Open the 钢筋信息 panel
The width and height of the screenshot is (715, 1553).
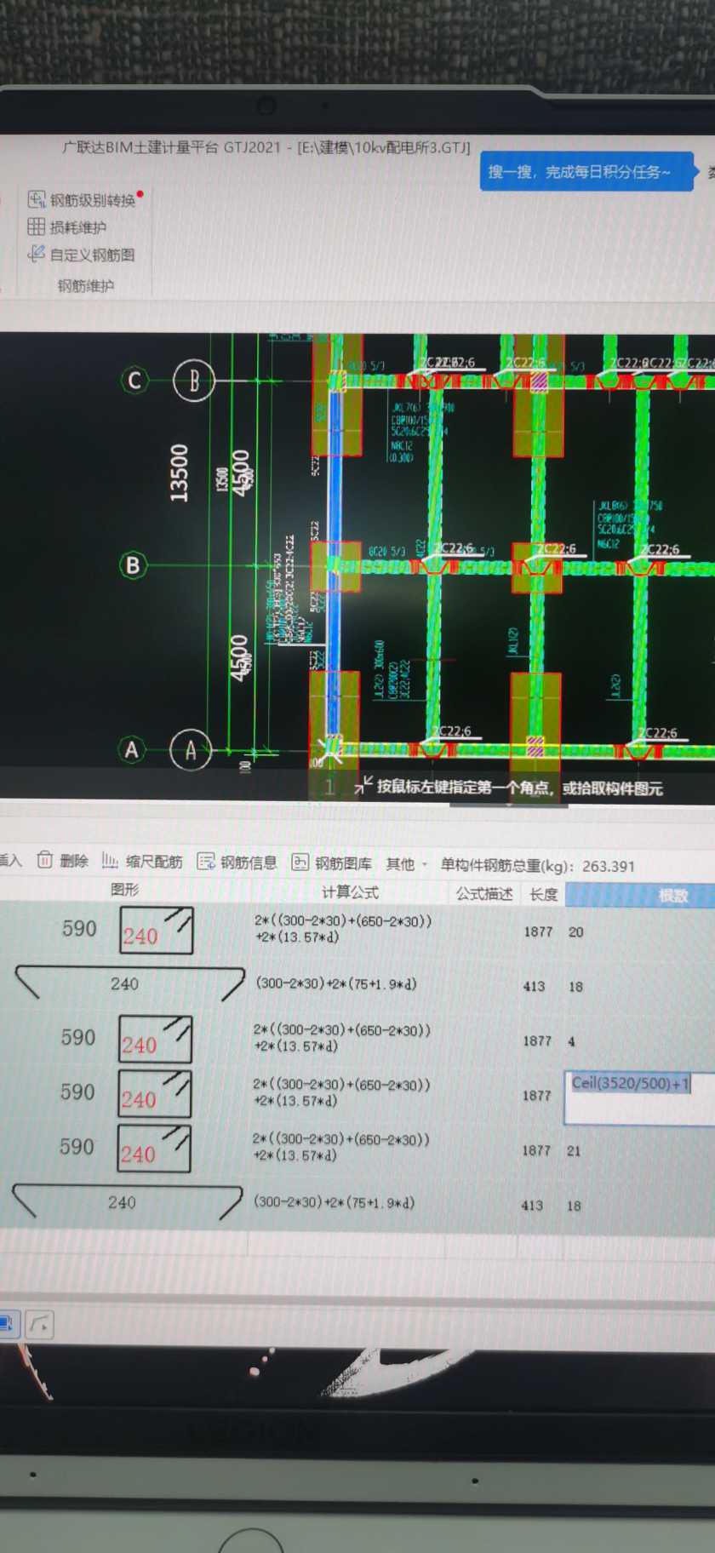(x=237, y=862)
